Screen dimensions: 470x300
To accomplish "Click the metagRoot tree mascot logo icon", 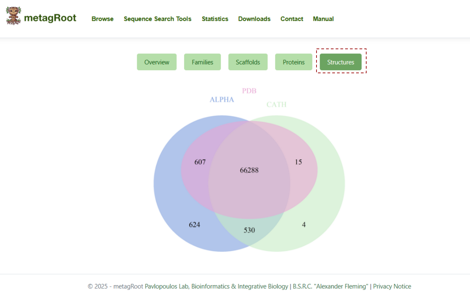I will click(x=13, y=16).
